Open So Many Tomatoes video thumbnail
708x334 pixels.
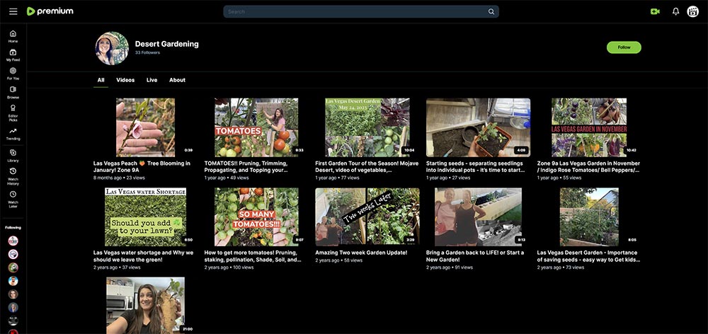click(x=256, y=217)
